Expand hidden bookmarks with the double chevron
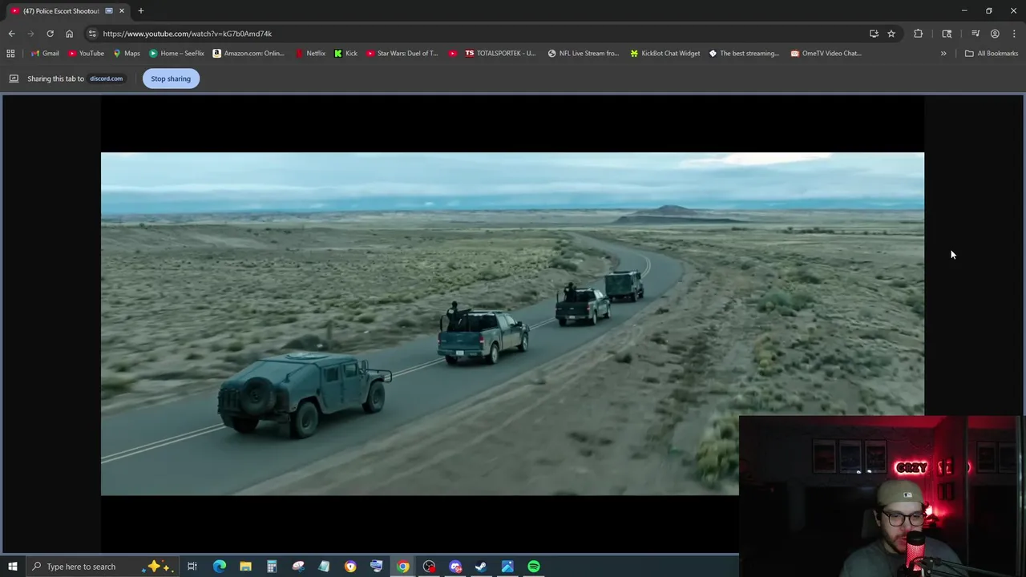1026x577 pixels. coord(943,54)
